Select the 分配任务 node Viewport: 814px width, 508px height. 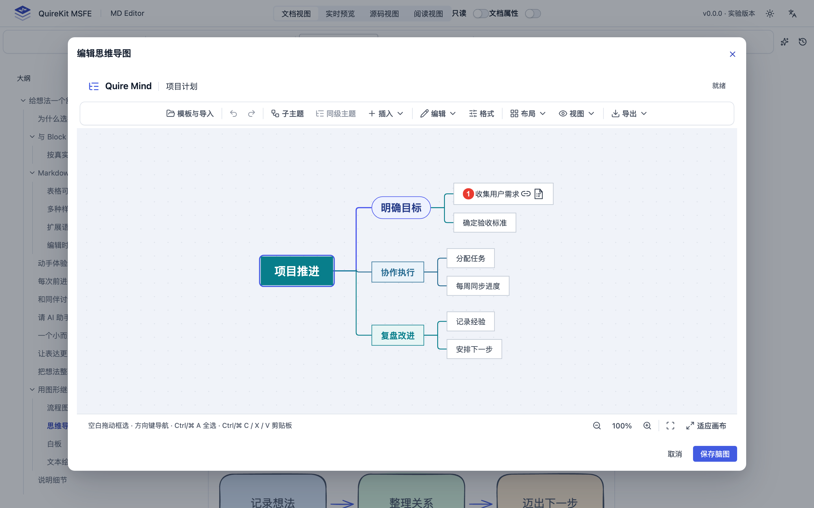click(x=471, y=258)
